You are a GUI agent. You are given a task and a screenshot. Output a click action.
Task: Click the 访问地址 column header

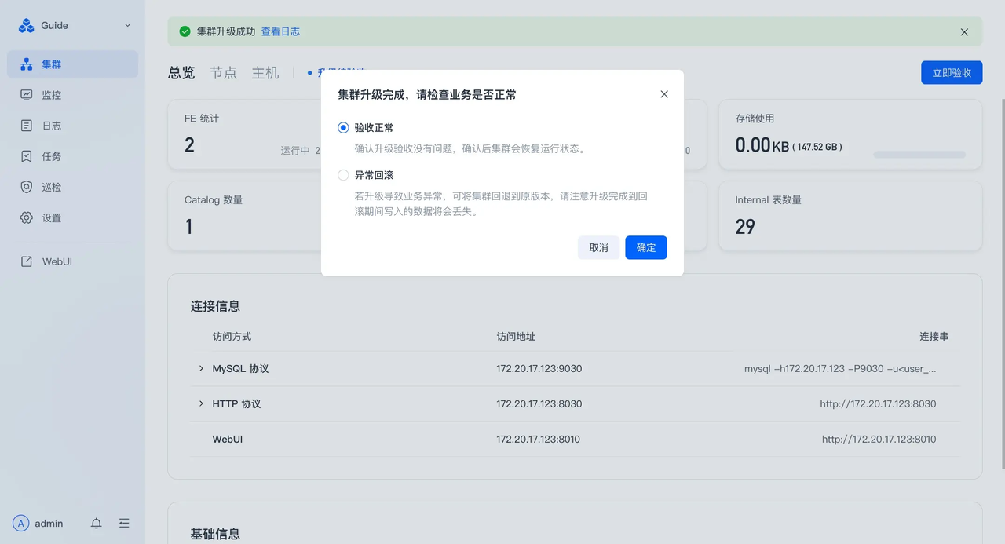516,336
